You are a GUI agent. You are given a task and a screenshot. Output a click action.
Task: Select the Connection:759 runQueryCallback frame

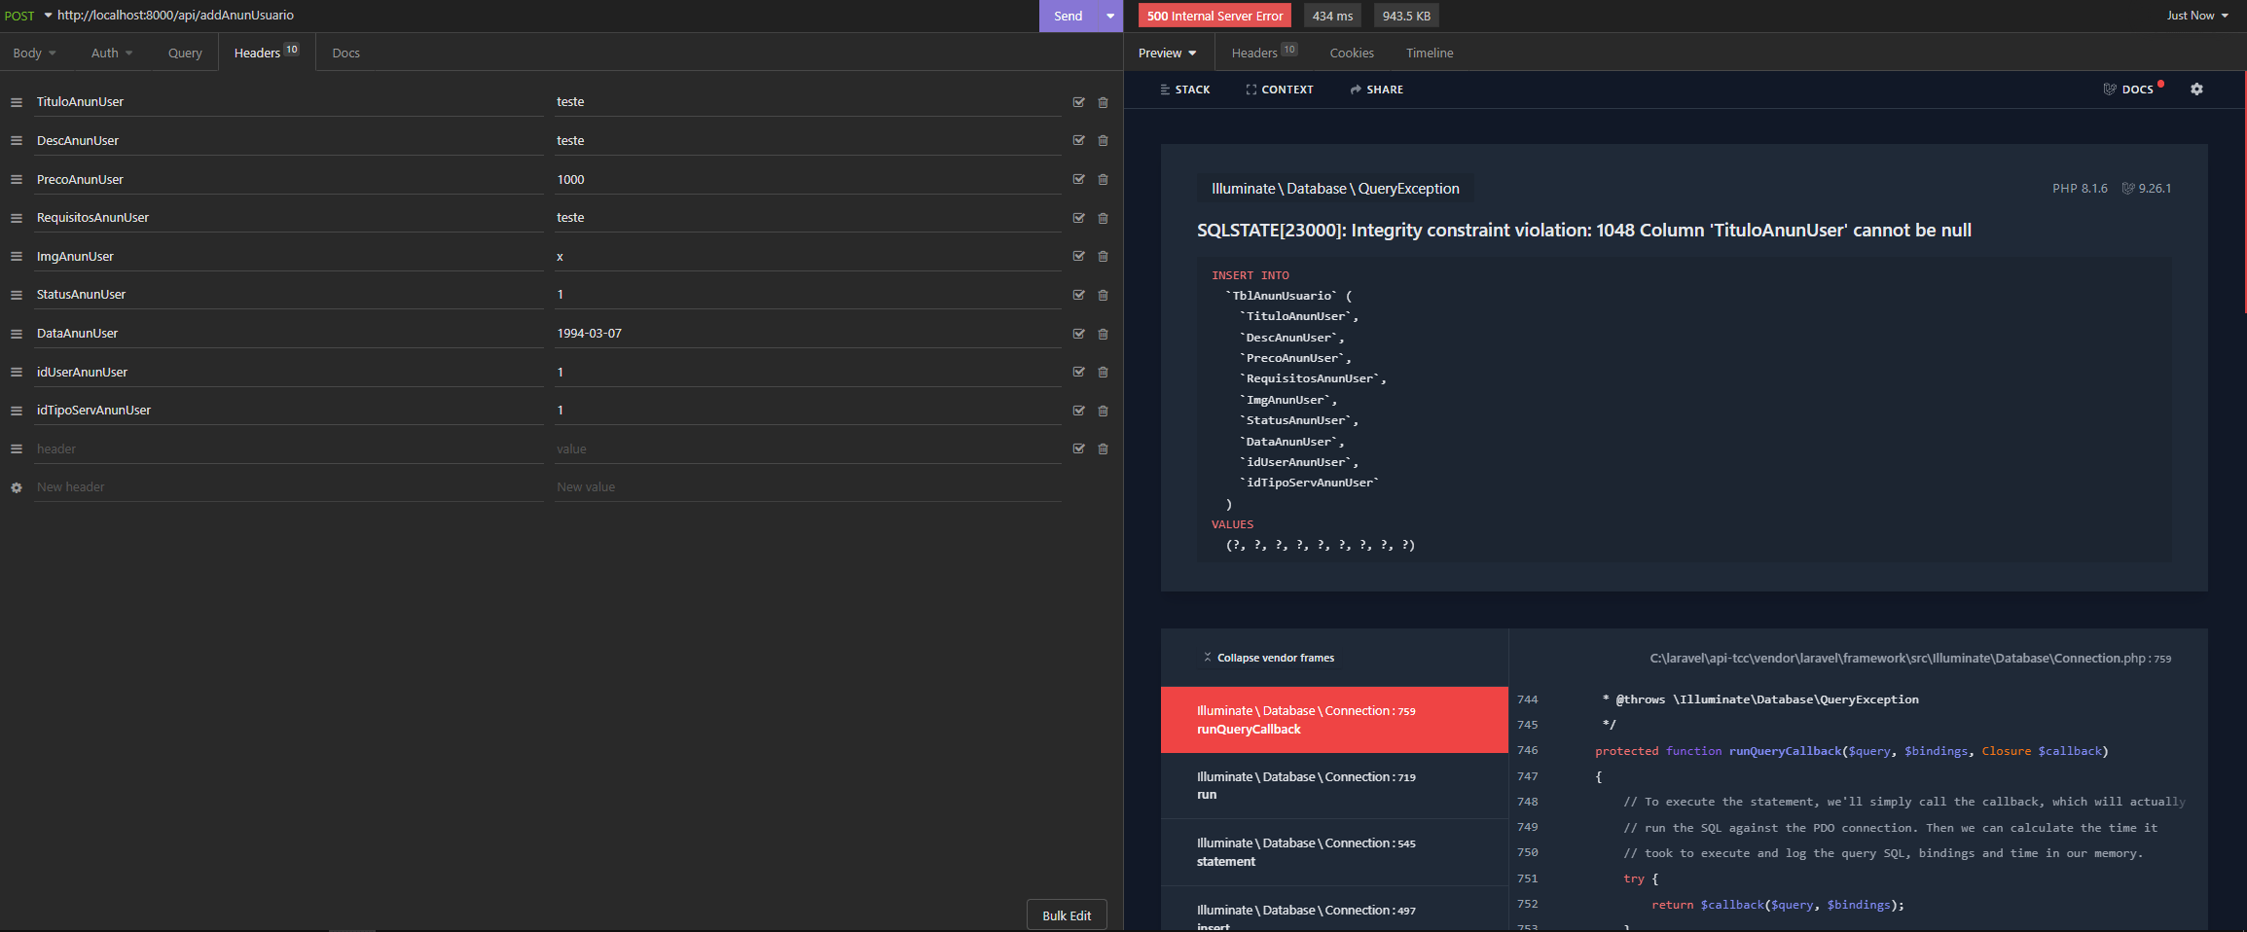coord(1334,720)
